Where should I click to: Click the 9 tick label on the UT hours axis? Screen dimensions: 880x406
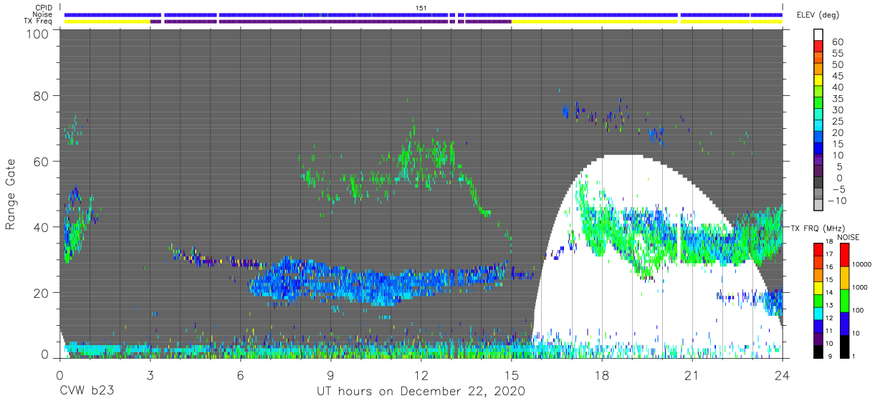point(330,374)
